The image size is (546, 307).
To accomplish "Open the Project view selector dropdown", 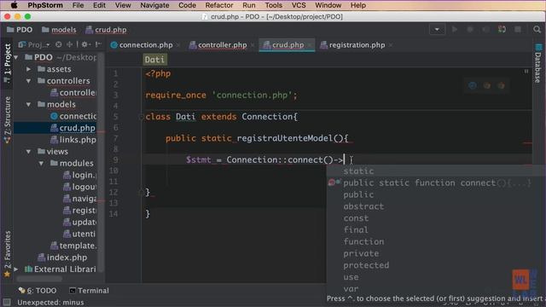I will [34, 45].
